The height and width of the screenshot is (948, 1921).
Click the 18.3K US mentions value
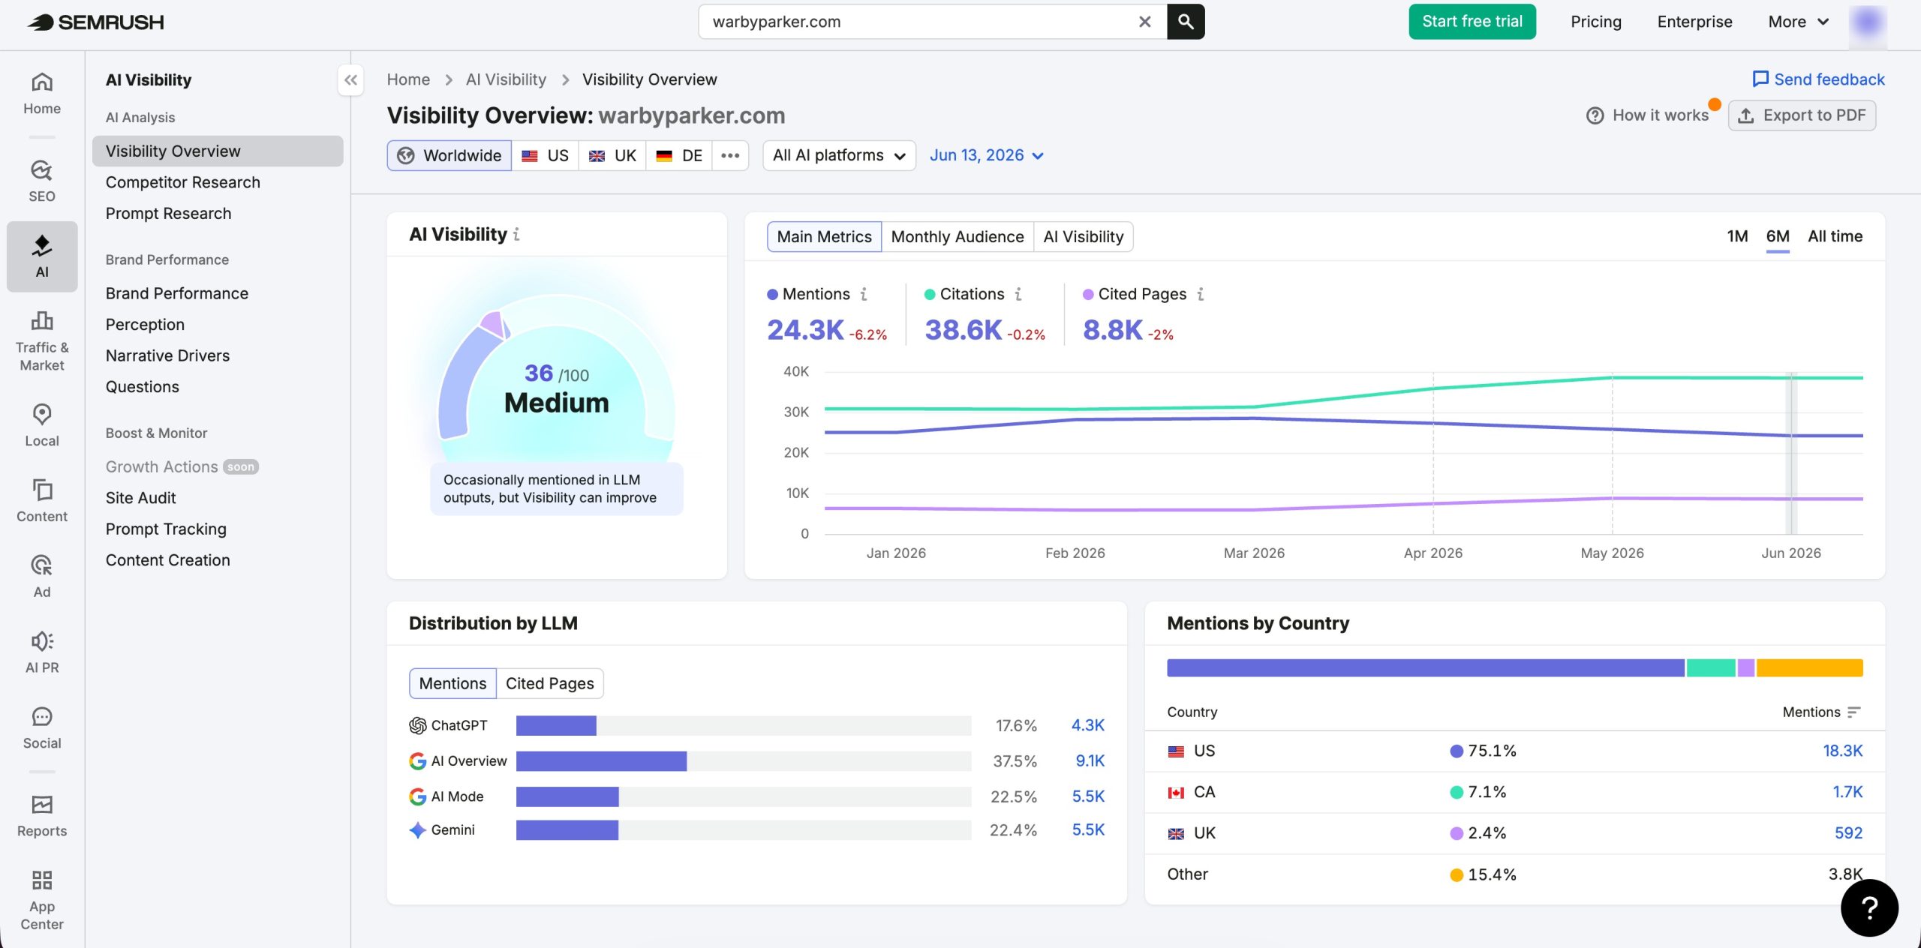coord(1842,751)
